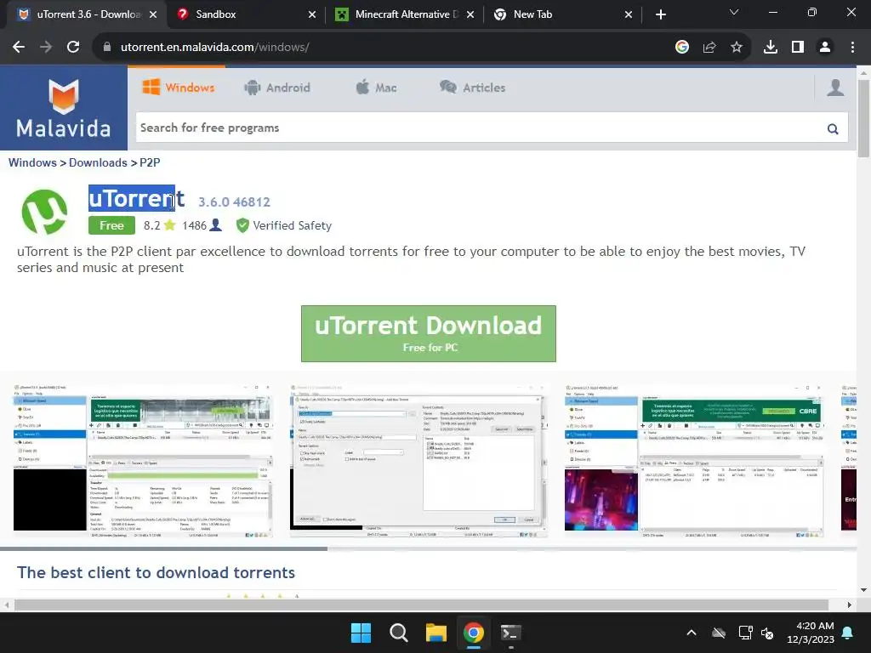Open taskbar Search
This screenshot has width=871, height=653.
coord(398,633)
